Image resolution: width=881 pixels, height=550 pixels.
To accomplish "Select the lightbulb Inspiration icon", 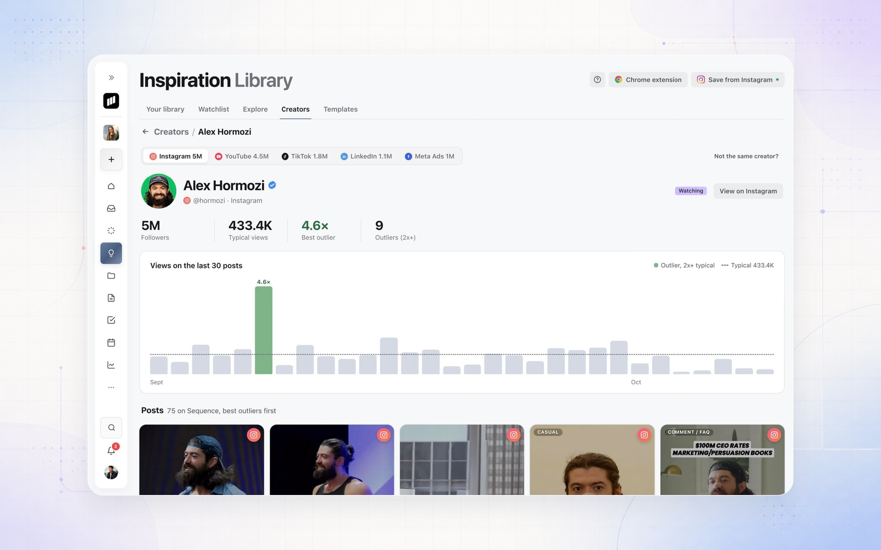I will [111, 254].
